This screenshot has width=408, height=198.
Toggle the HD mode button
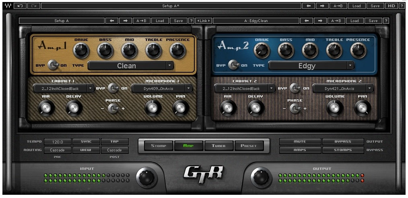(391, 6)
